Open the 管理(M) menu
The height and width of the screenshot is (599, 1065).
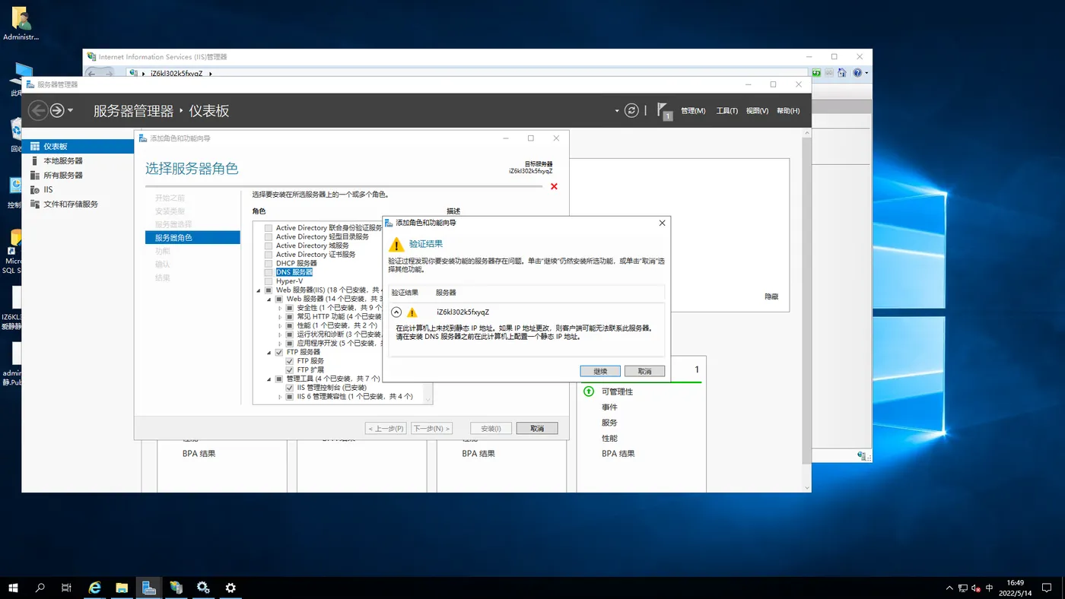coord(693,111)
